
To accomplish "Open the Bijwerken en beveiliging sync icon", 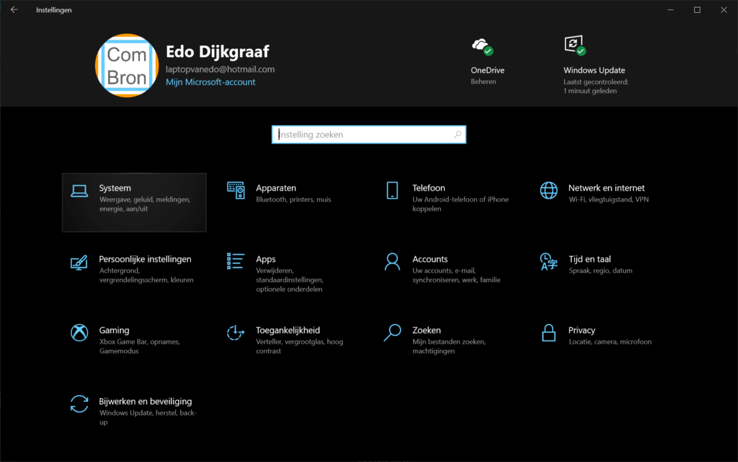I will [x=80, y=404].
